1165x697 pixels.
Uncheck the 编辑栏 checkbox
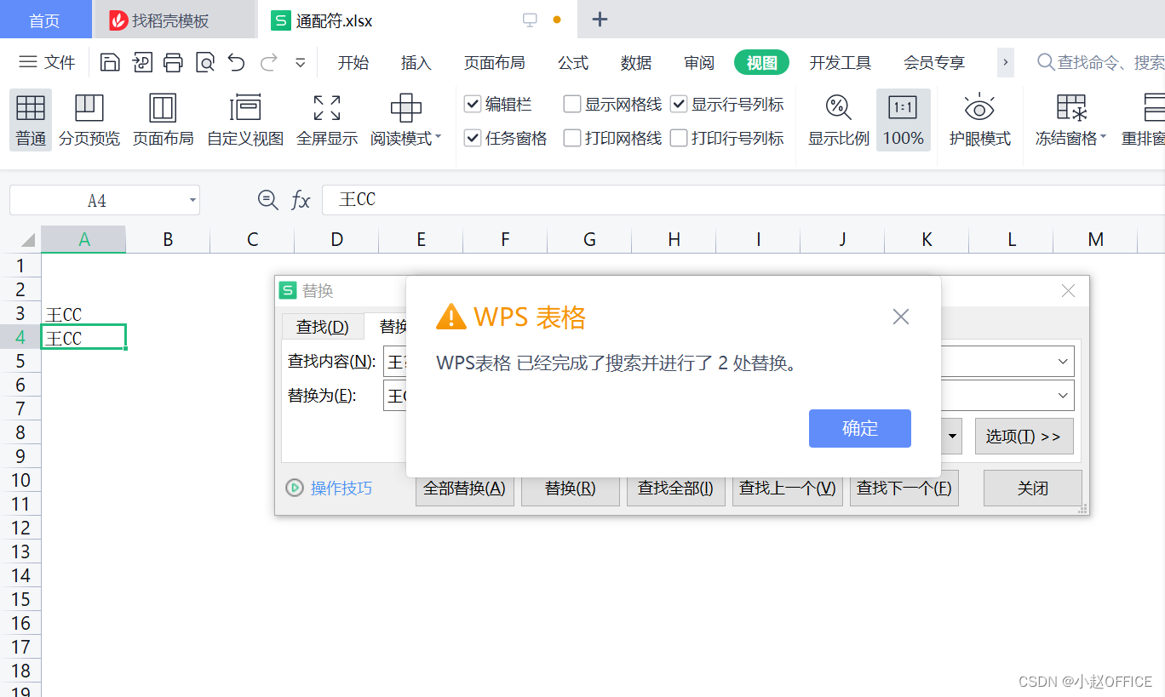pyautogui.click(x=472, y=104)
